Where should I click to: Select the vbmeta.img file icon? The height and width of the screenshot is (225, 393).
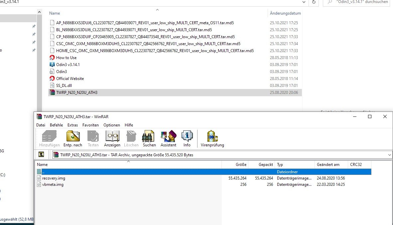pos(39,185)
